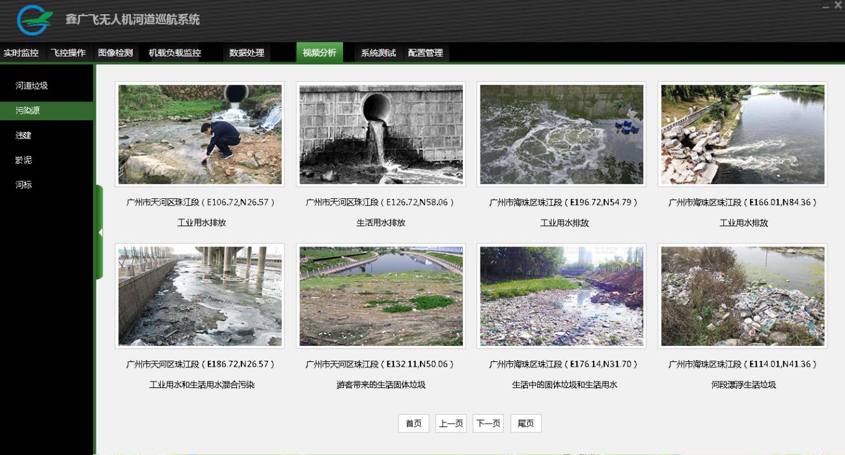The image size is (845, 455).
Task: Close the application window
Action: pyautogui.click(x=838, y=5)
